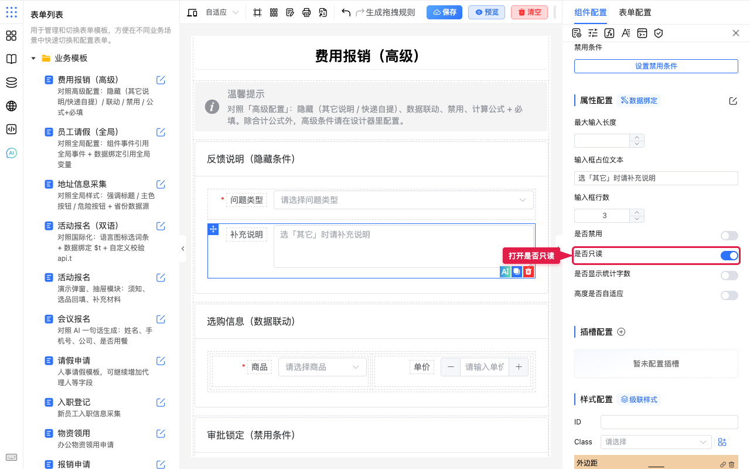The height and width of the screenshot is (469, 750).
Task: Switch to the 组件配置 tab
Action: point(591,12)
